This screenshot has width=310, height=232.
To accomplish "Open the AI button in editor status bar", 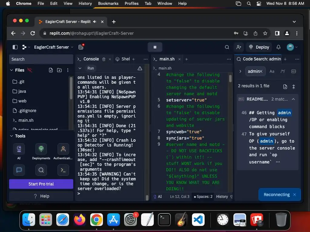I will (158, 197).
